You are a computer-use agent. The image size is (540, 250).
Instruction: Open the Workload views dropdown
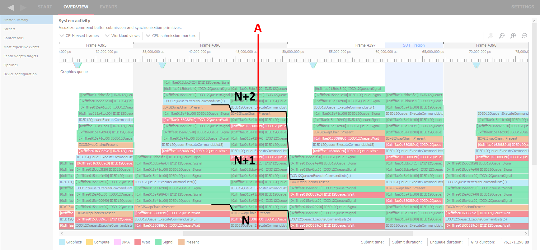[122, 36]
